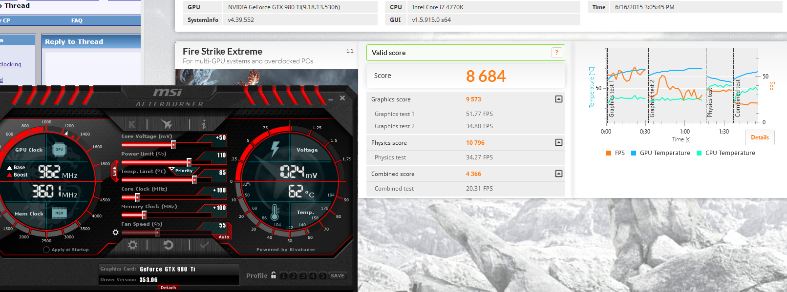Open the Kombustor (K) stress test button

(x=132, y=124)
